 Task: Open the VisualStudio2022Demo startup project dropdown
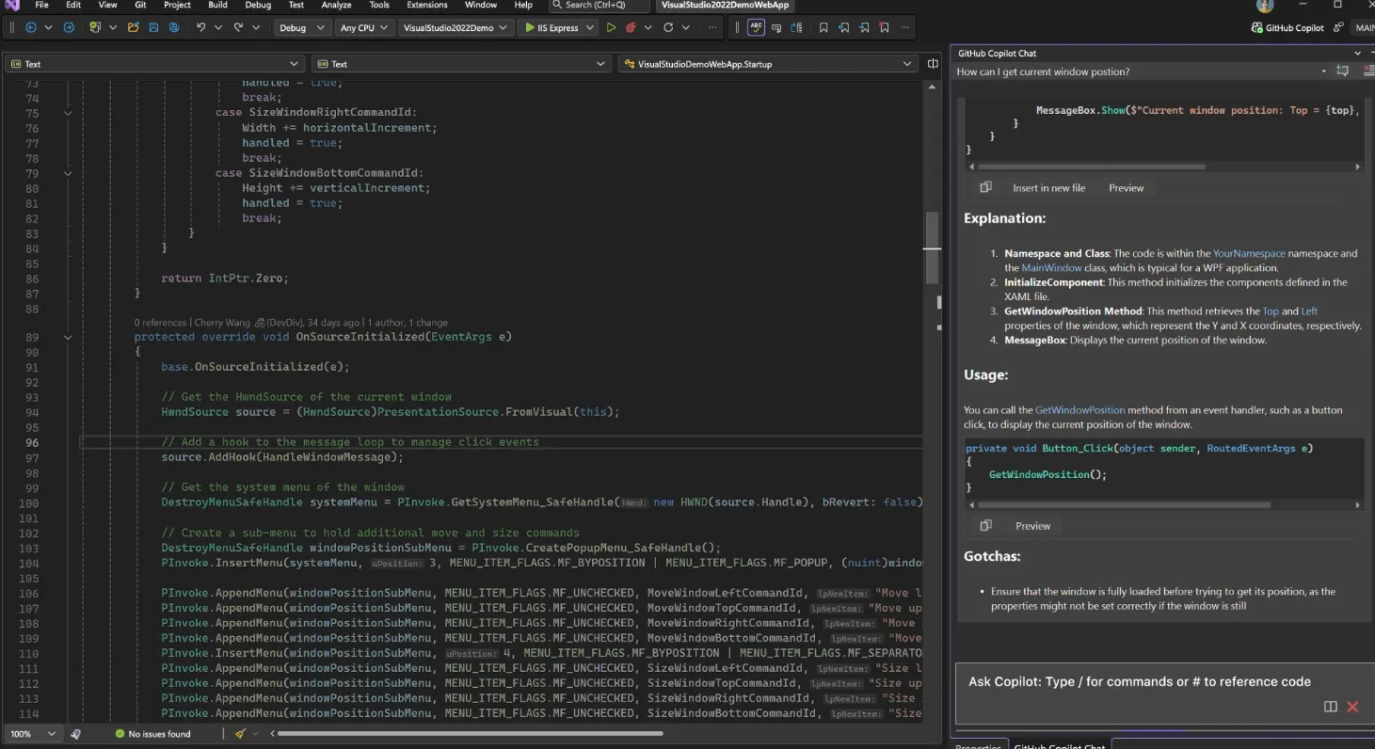pos(456,27)
